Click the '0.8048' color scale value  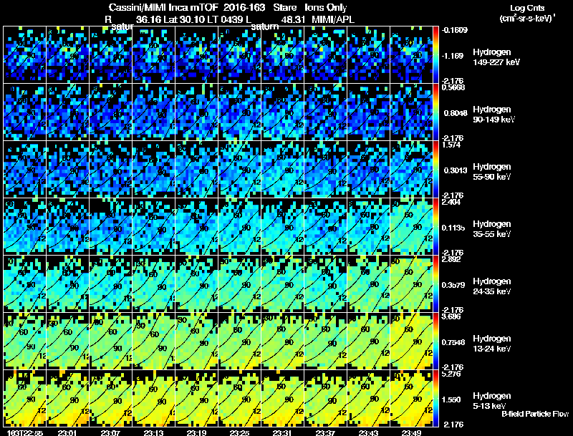pyautogui.click(x=456, y=113)
